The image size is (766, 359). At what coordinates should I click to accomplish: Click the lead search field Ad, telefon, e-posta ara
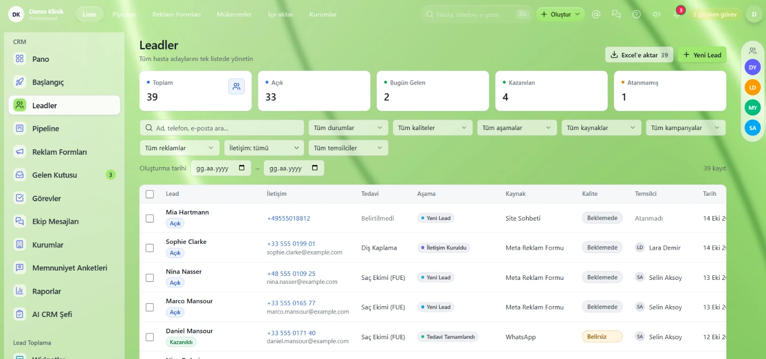pos(222,128)
